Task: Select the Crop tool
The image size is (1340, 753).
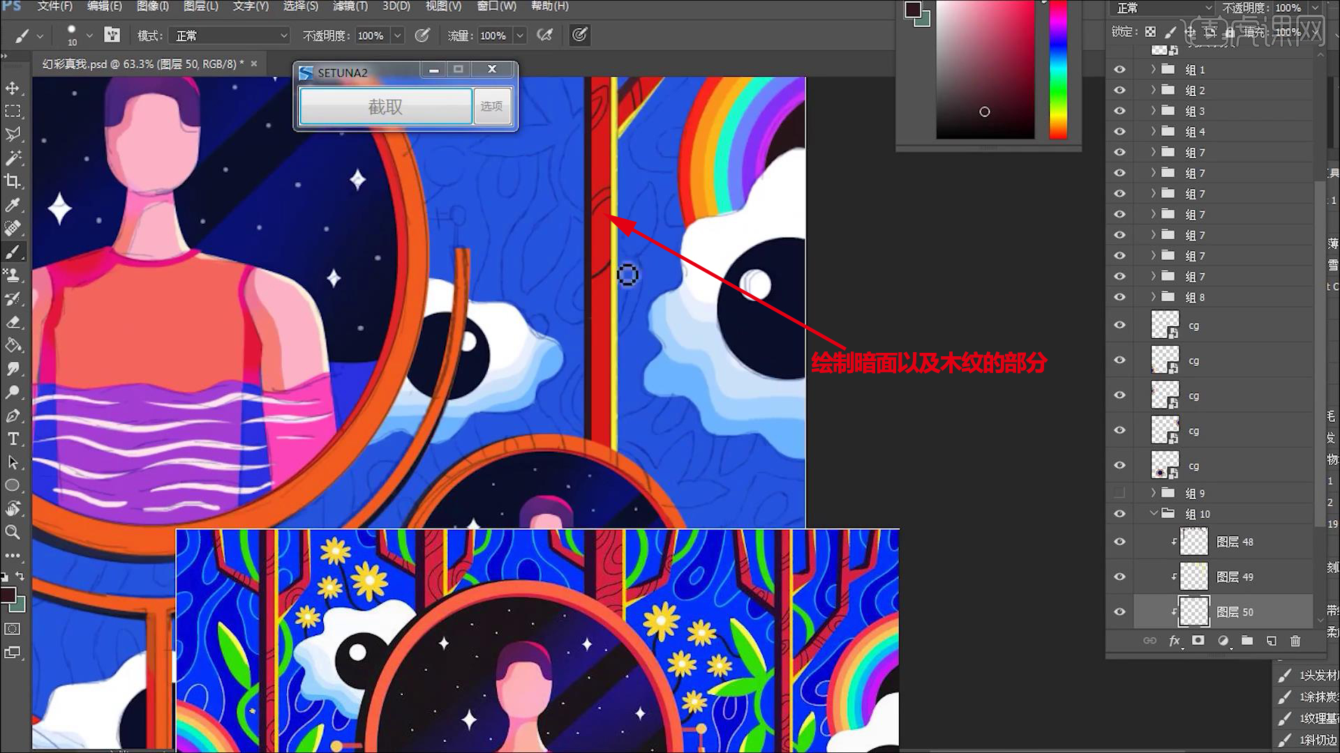Action: point(13,181)
